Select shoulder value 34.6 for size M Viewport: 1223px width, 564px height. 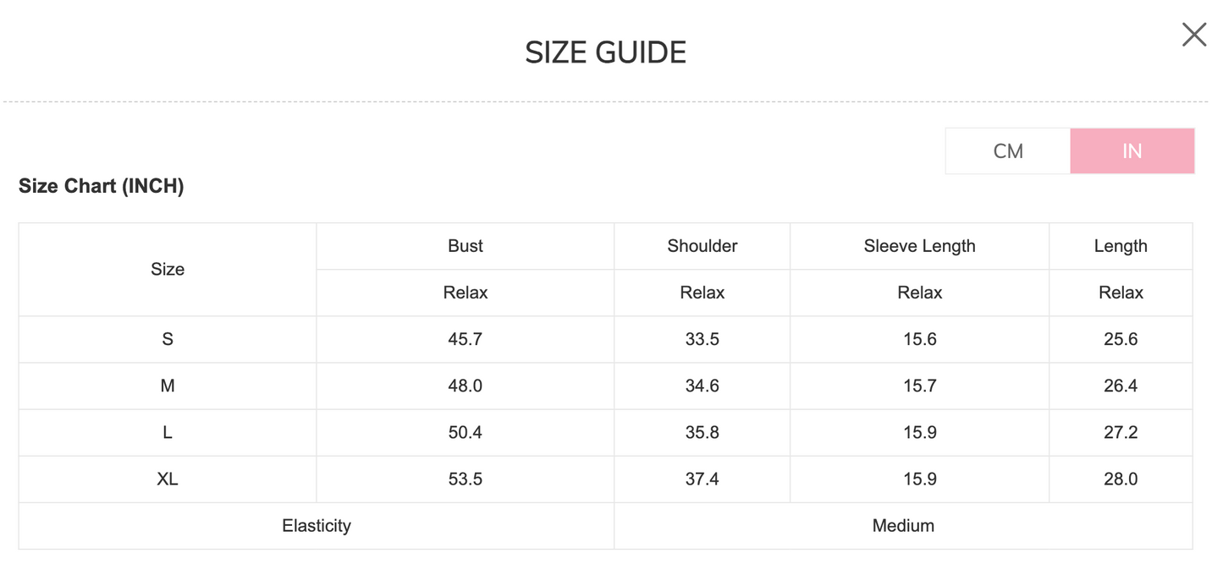(702, 386)
